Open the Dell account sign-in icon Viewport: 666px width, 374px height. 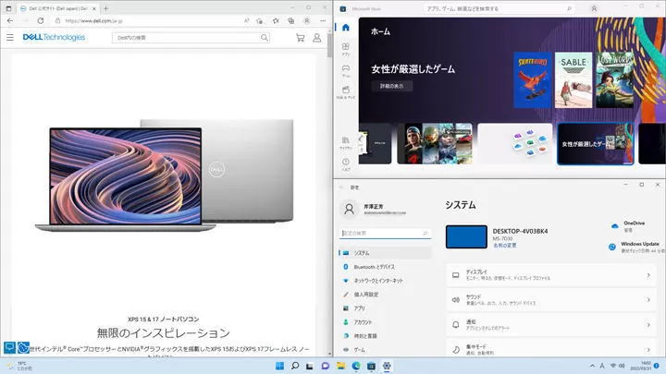click(317, 38)
